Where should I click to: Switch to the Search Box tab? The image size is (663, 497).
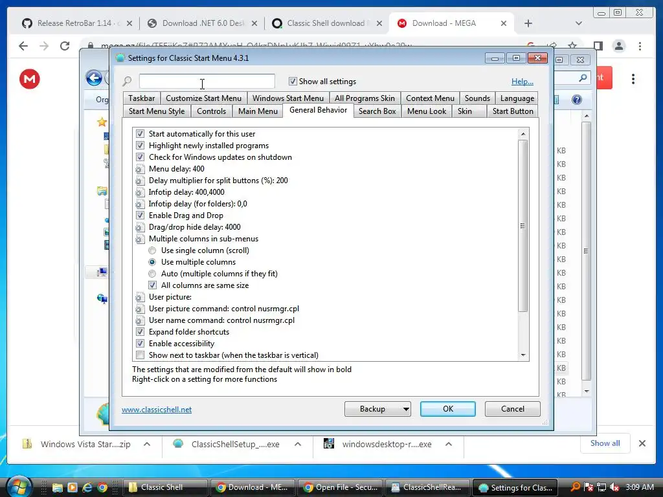(377, 111)
